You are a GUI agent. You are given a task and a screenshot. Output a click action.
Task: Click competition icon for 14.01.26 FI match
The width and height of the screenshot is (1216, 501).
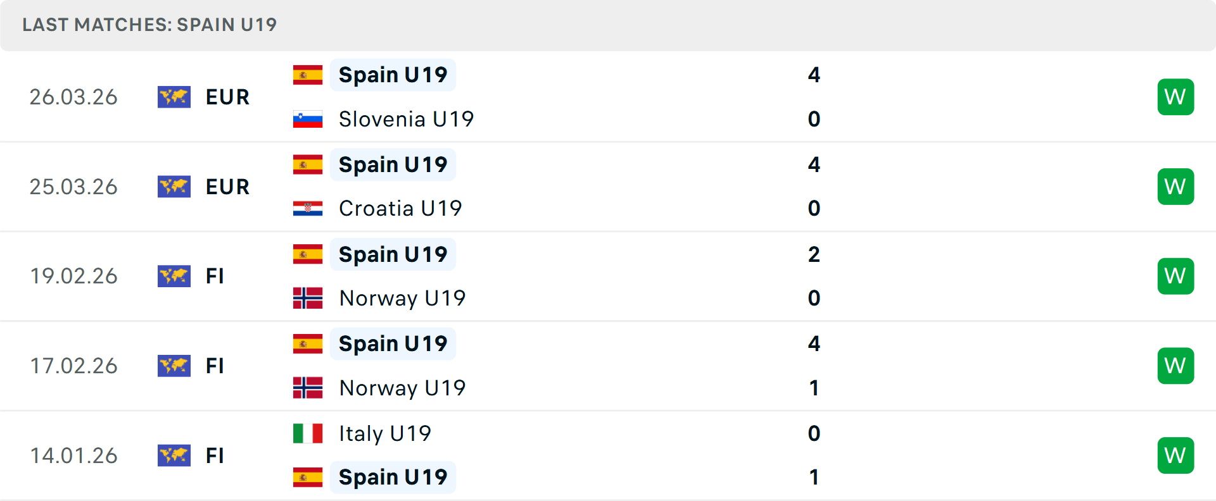[174, 455]
